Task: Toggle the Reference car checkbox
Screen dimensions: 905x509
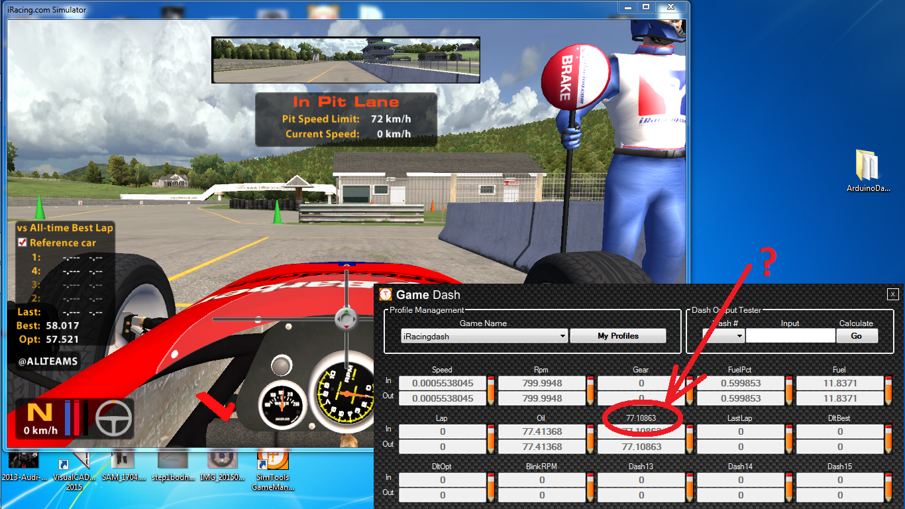Action: pyautogui.click(x=22, y=243)
